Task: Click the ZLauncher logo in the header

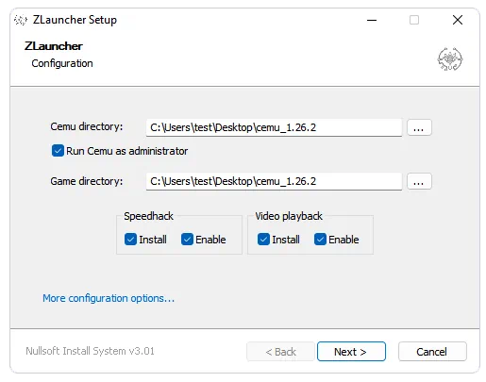Action: [450, 58]
